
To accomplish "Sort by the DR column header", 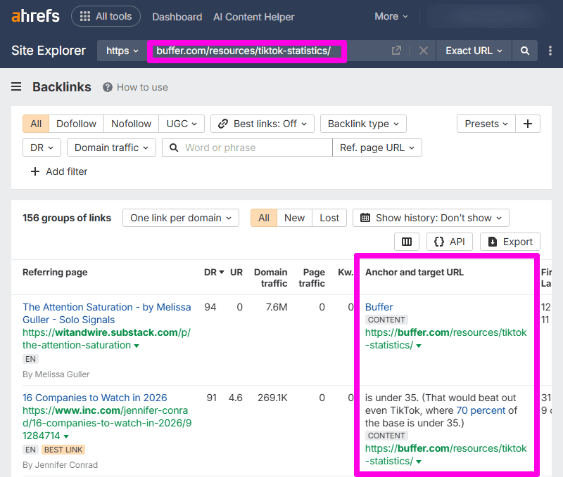I will point(214,273).
